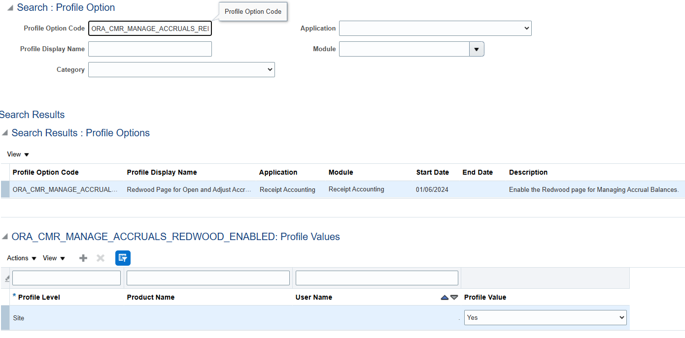Click the Profile Level filter field
Viewport: 685px width, 338px height.
(x=67, y=278)
